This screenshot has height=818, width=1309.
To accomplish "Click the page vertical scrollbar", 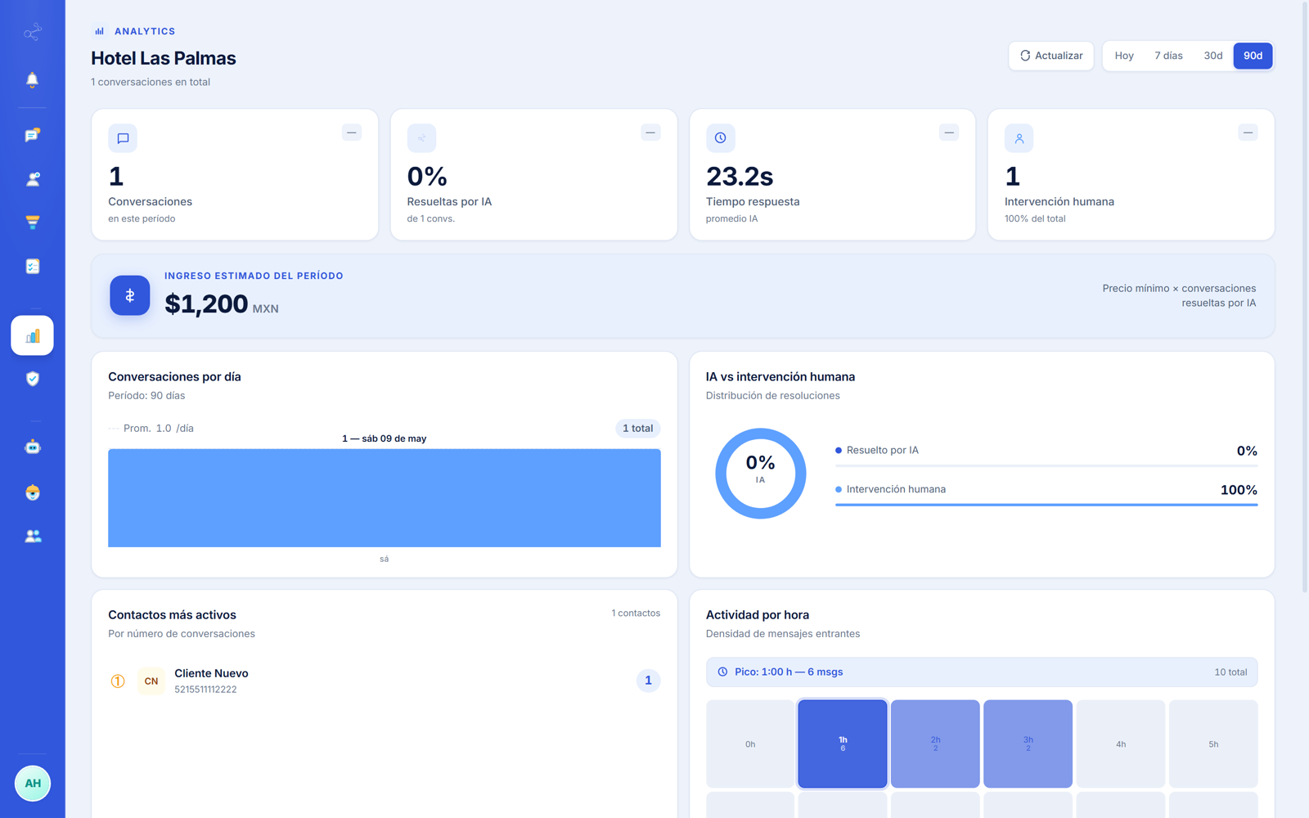I will pyautogui.click(x=1304, y=296).
